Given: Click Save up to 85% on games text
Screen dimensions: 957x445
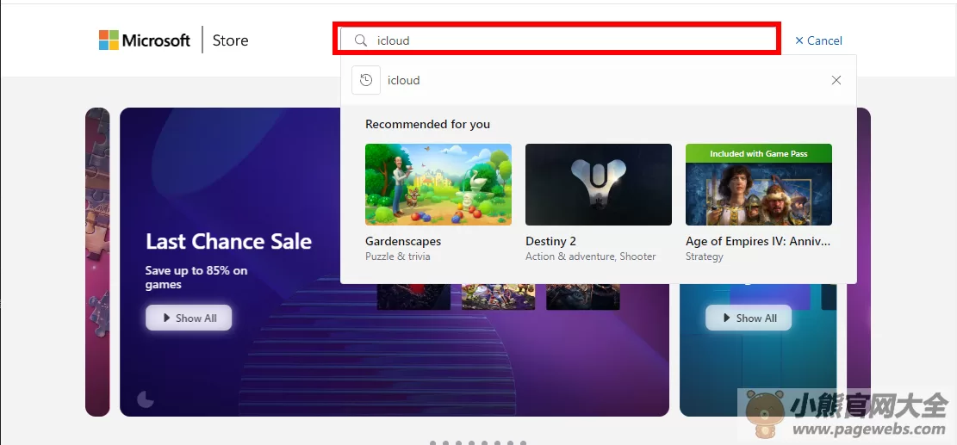Looking at the screenshot, I should [196, 277].
